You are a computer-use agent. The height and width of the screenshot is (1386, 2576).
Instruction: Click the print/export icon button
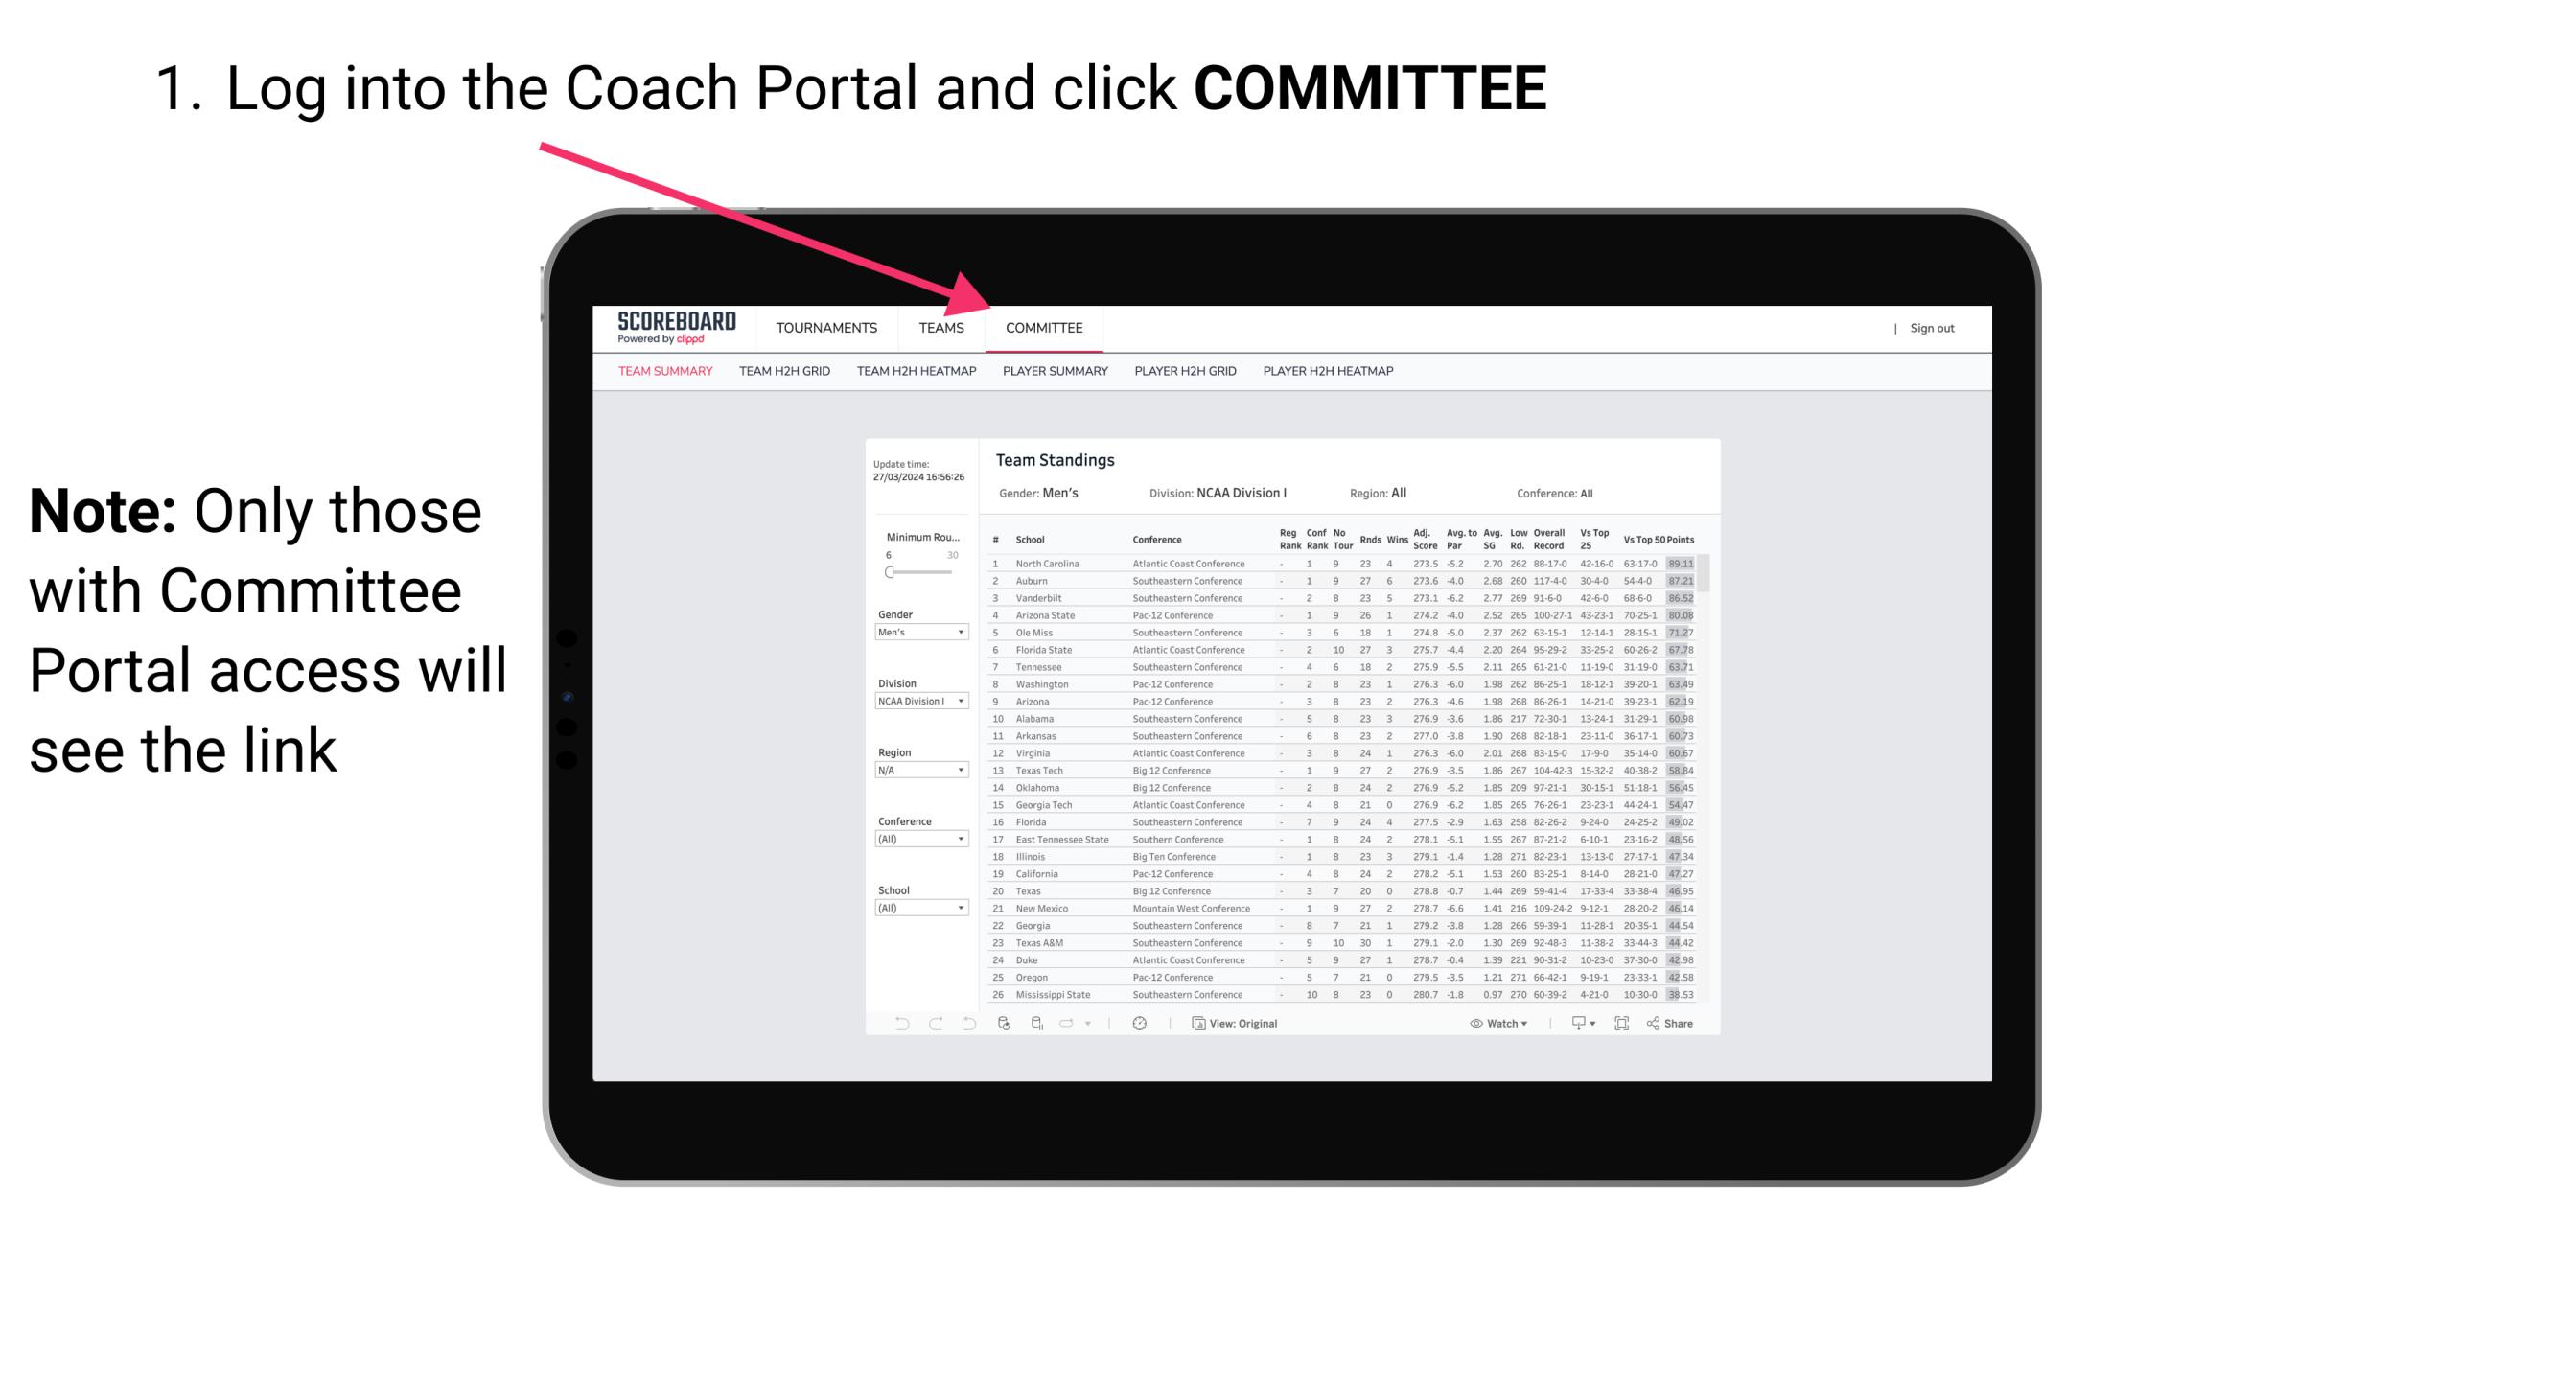(x=1574, y=1023)
